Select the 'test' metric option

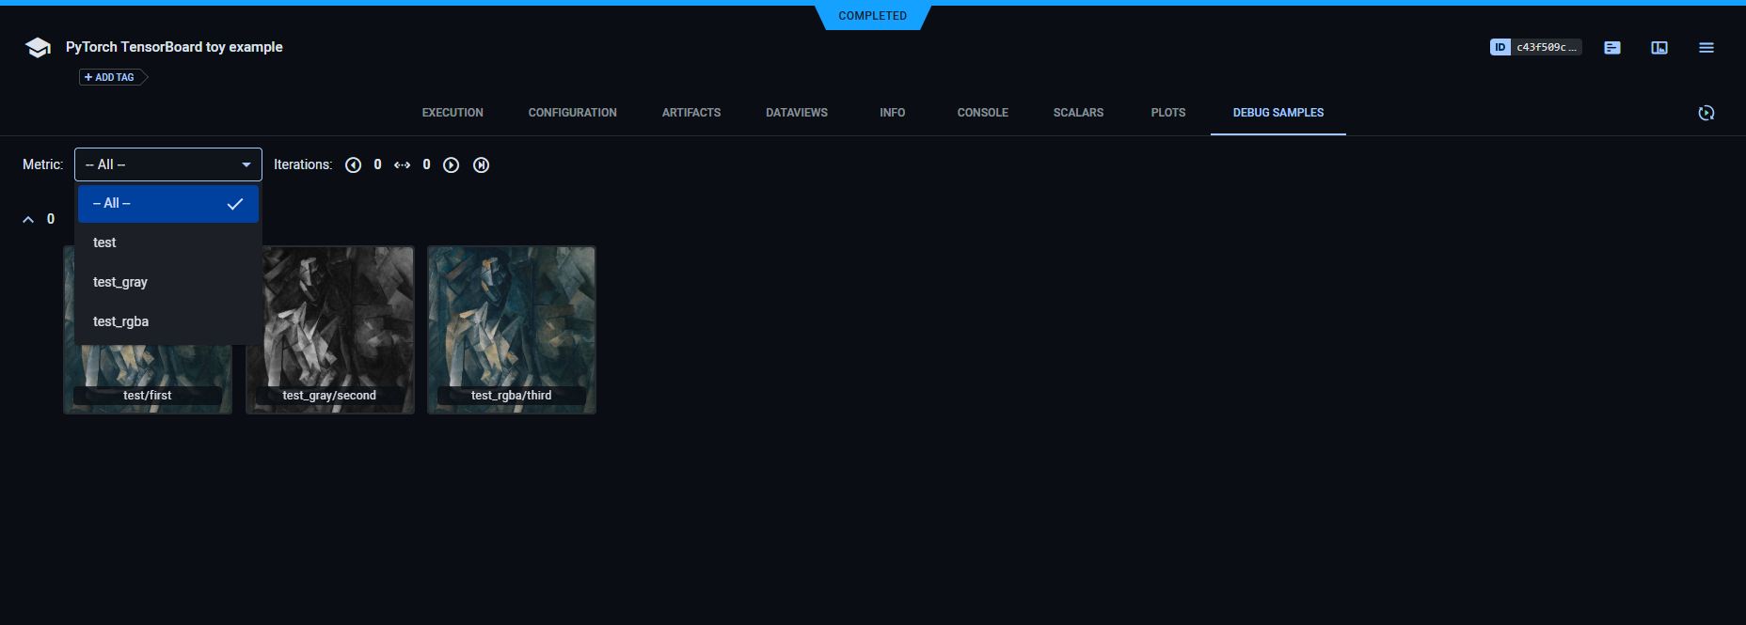[x=168, y=242]
